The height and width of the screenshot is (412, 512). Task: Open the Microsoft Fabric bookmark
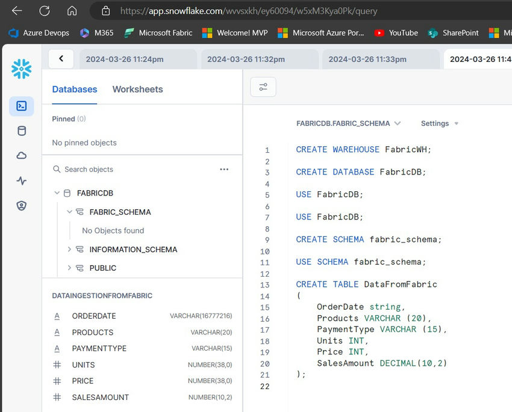pyautogui.click(x=158, y=33)
